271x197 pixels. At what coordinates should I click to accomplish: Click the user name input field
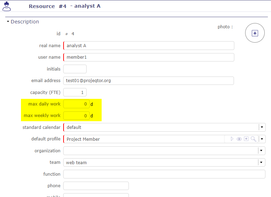[148, 57]
